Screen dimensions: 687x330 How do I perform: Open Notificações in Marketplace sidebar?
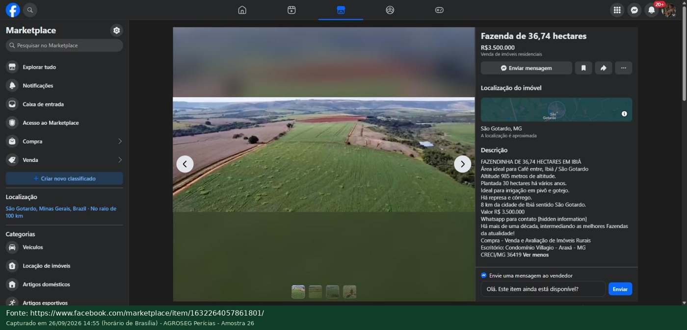[x=64, y=86]
